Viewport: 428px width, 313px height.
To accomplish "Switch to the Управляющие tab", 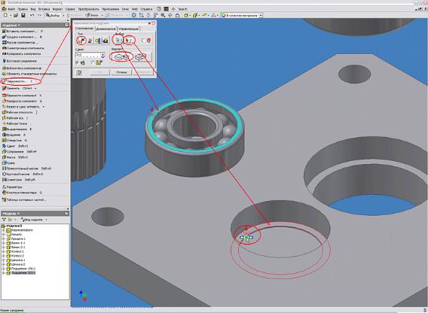I will [128, 29].
